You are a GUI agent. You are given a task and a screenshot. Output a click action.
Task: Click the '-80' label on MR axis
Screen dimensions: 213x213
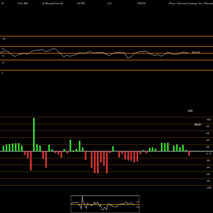coord(208,181)
